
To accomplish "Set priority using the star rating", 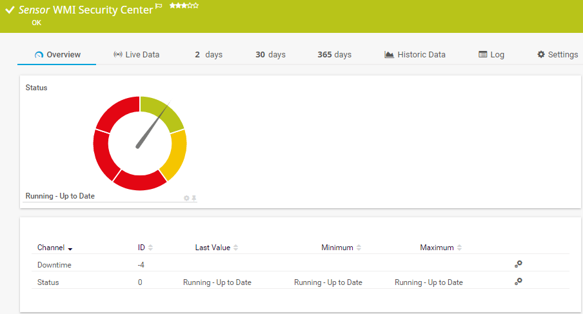I will (x=184, y=6).
